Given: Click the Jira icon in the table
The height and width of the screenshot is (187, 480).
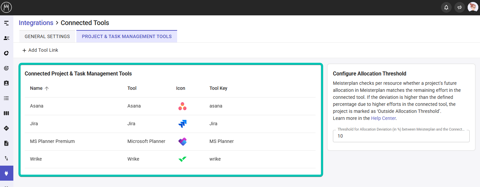Looking at the screenshot, I should [182, 124].
